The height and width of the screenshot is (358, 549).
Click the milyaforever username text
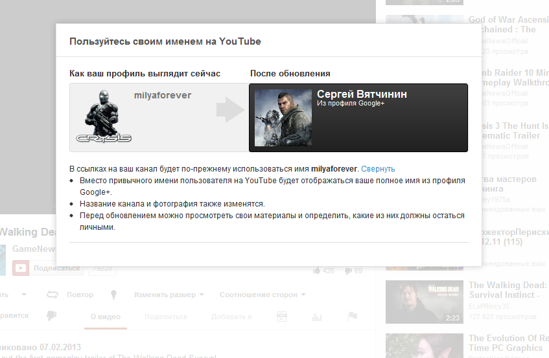163,95
